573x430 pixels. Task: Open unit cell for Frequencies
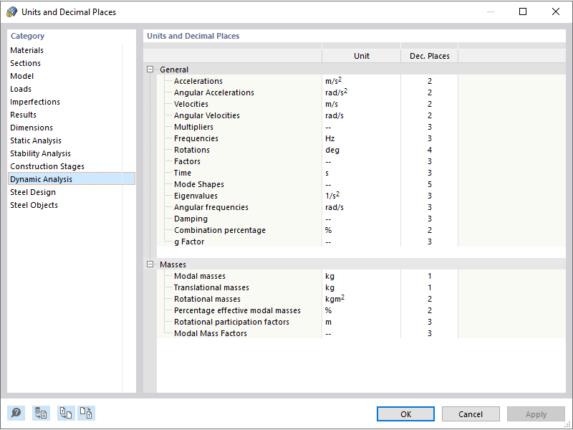[x=361, y=138]
